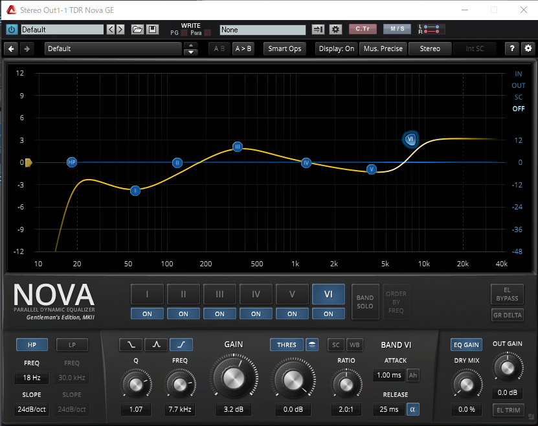Select band IV node on graph
The height and width of the screenshot is (426, 538).
point(306,163)
